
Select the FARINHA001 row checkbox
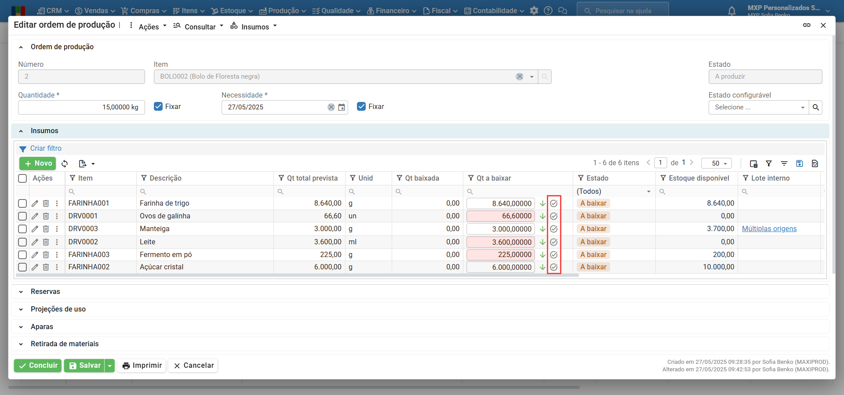pyautogui.click(x=22, y=203)
